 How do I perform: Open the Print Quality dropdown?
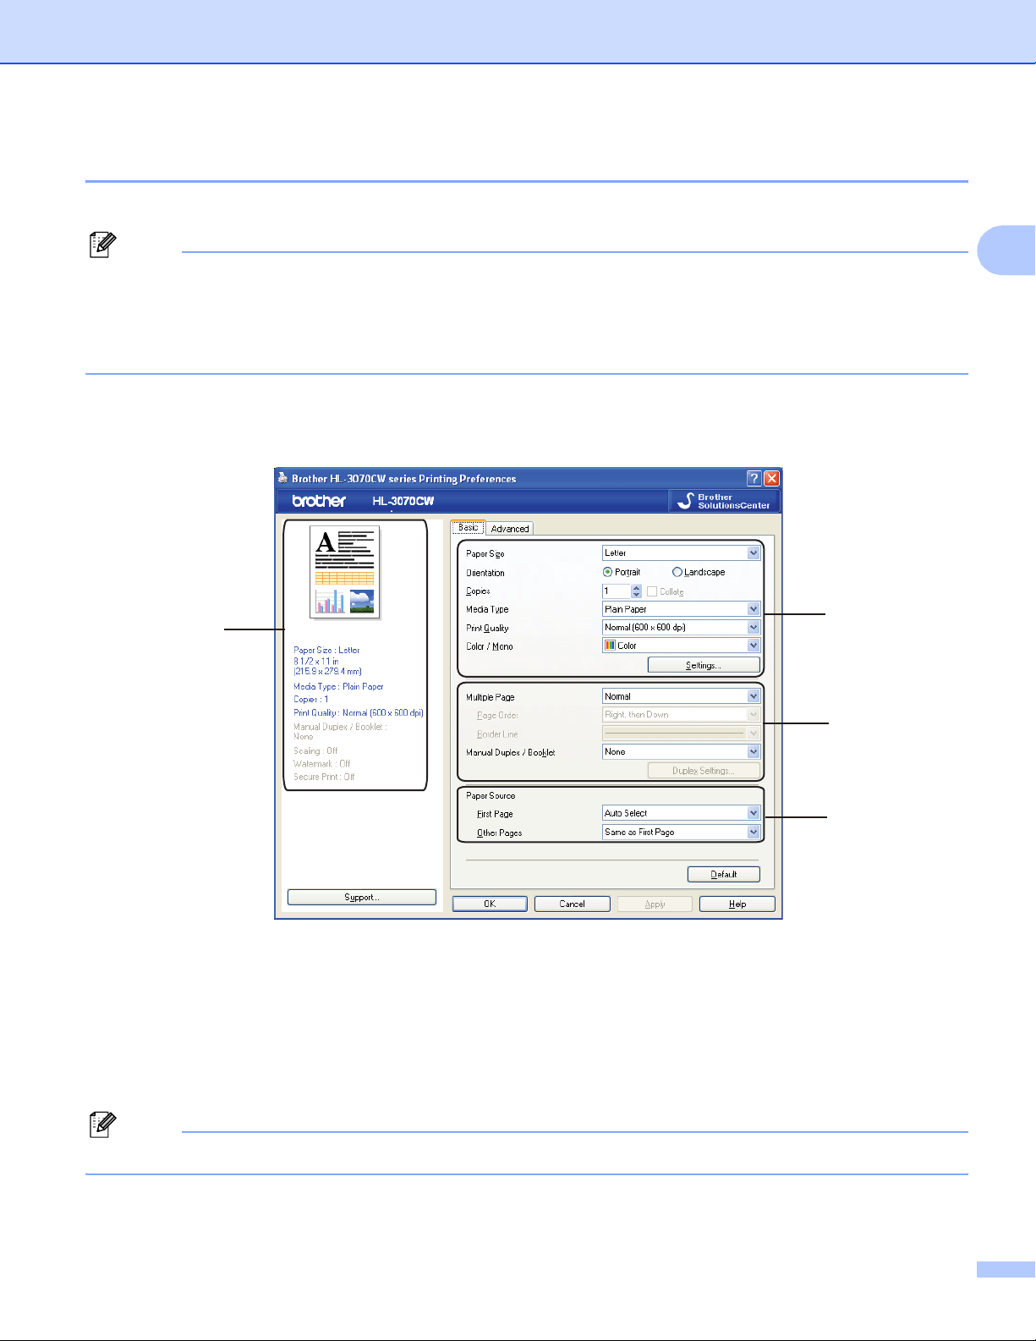point(682,628)
